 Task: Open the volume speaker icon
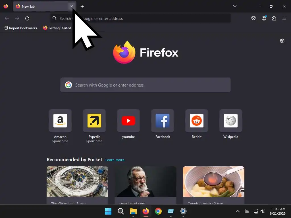pos(262,211)
